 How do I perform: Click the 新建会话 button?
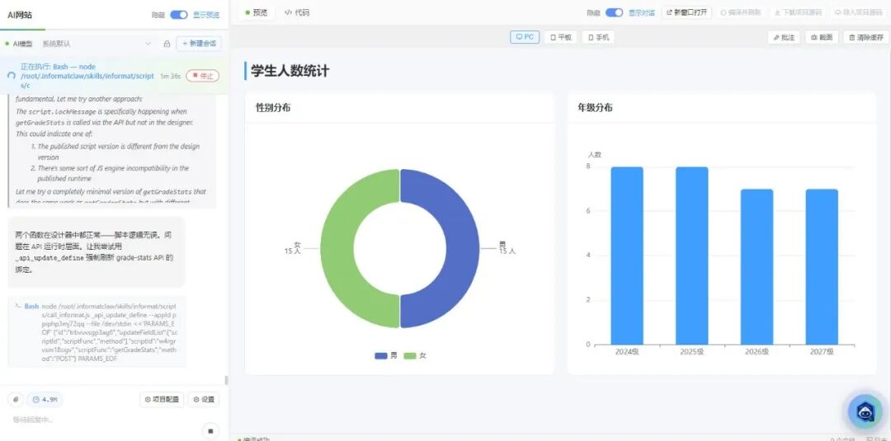tap(199, 44)
